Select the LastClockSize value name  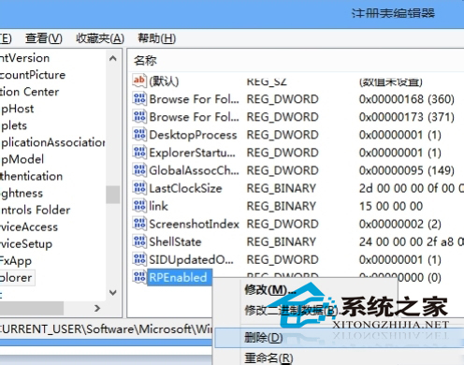tap(185, 188)
